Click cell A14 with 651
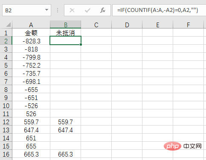This screenshot has height=160, width=206. coord(31,138)
